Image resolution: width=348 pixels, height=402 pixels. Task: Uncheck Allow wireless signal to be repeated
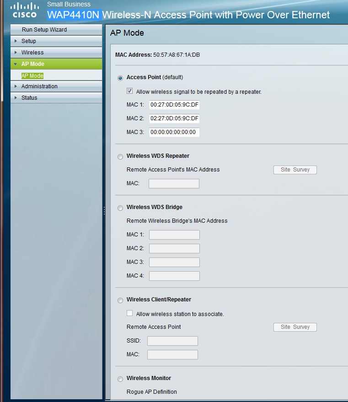[x=130, y=91]
